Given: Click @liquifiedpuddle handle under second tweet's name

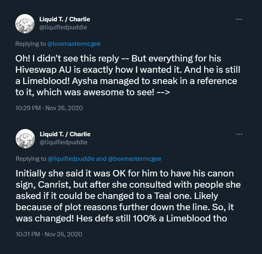Looking at the screenshot, I should tap(63, 142).
